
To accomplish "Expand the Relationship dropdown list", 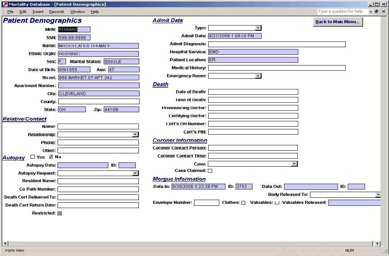I will pyautogui.click(x=135, y=135).
